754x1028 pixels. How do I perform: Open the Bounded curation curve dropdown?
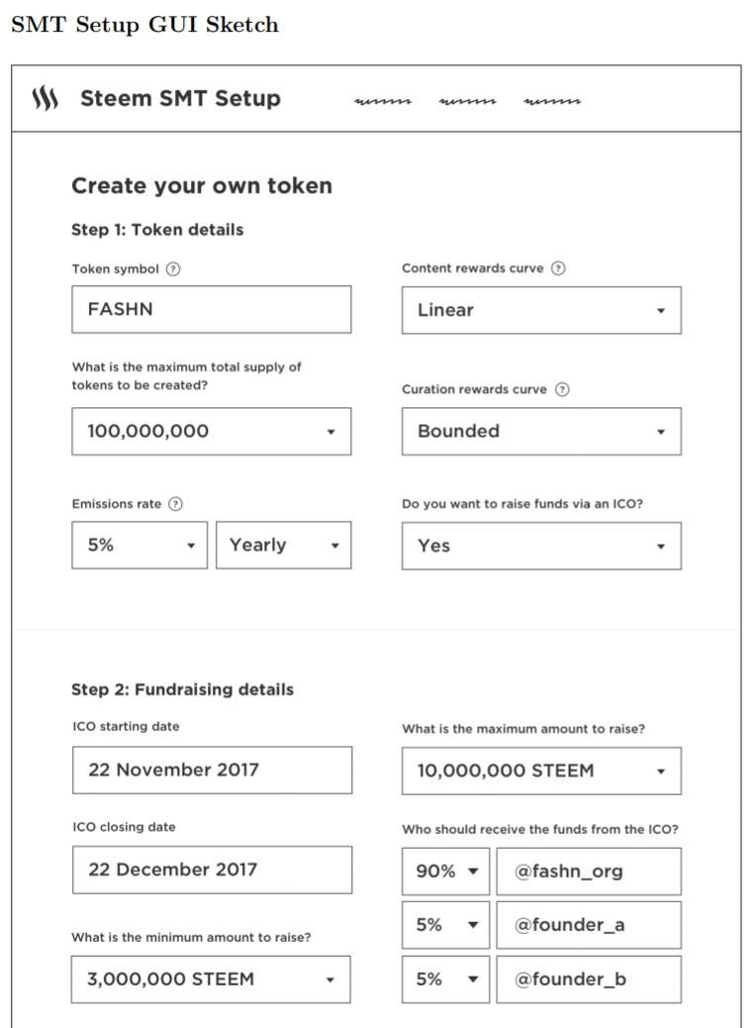[x=541, y=432]
